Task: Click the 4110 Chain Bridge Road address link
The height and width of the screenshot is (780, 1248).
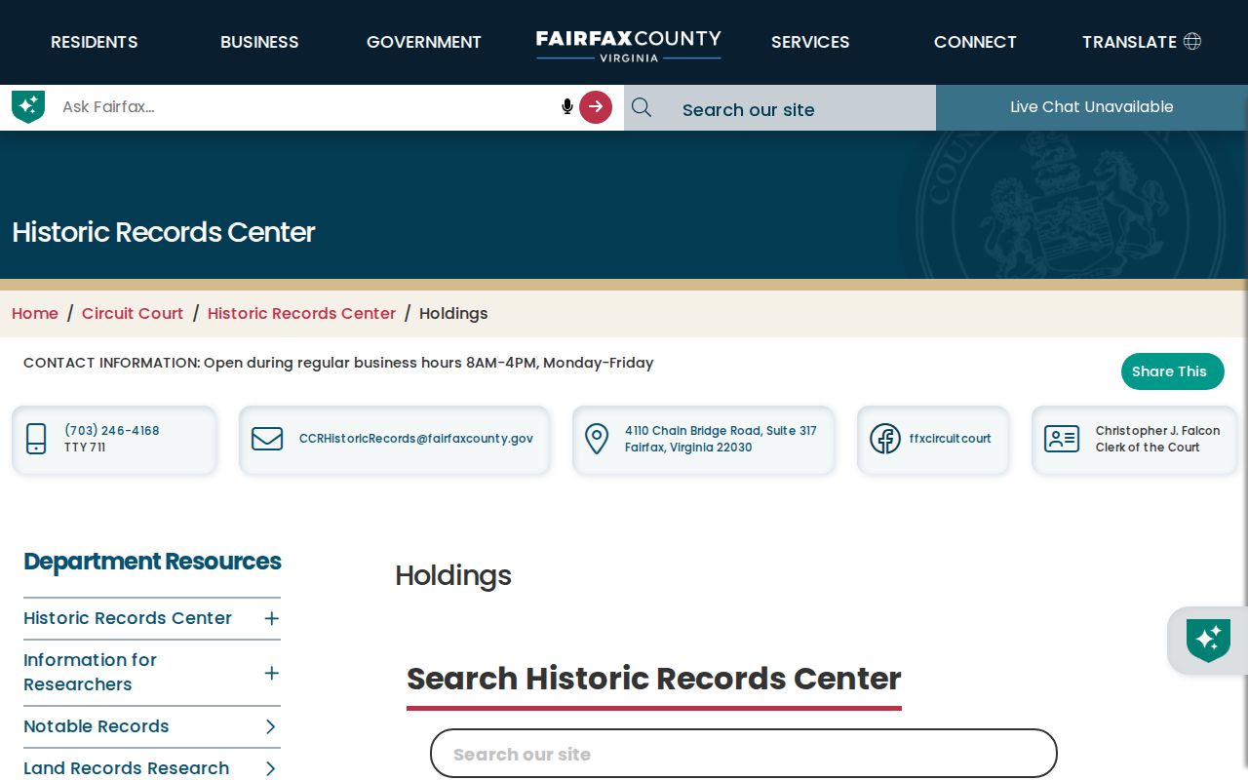Action: 721,439
